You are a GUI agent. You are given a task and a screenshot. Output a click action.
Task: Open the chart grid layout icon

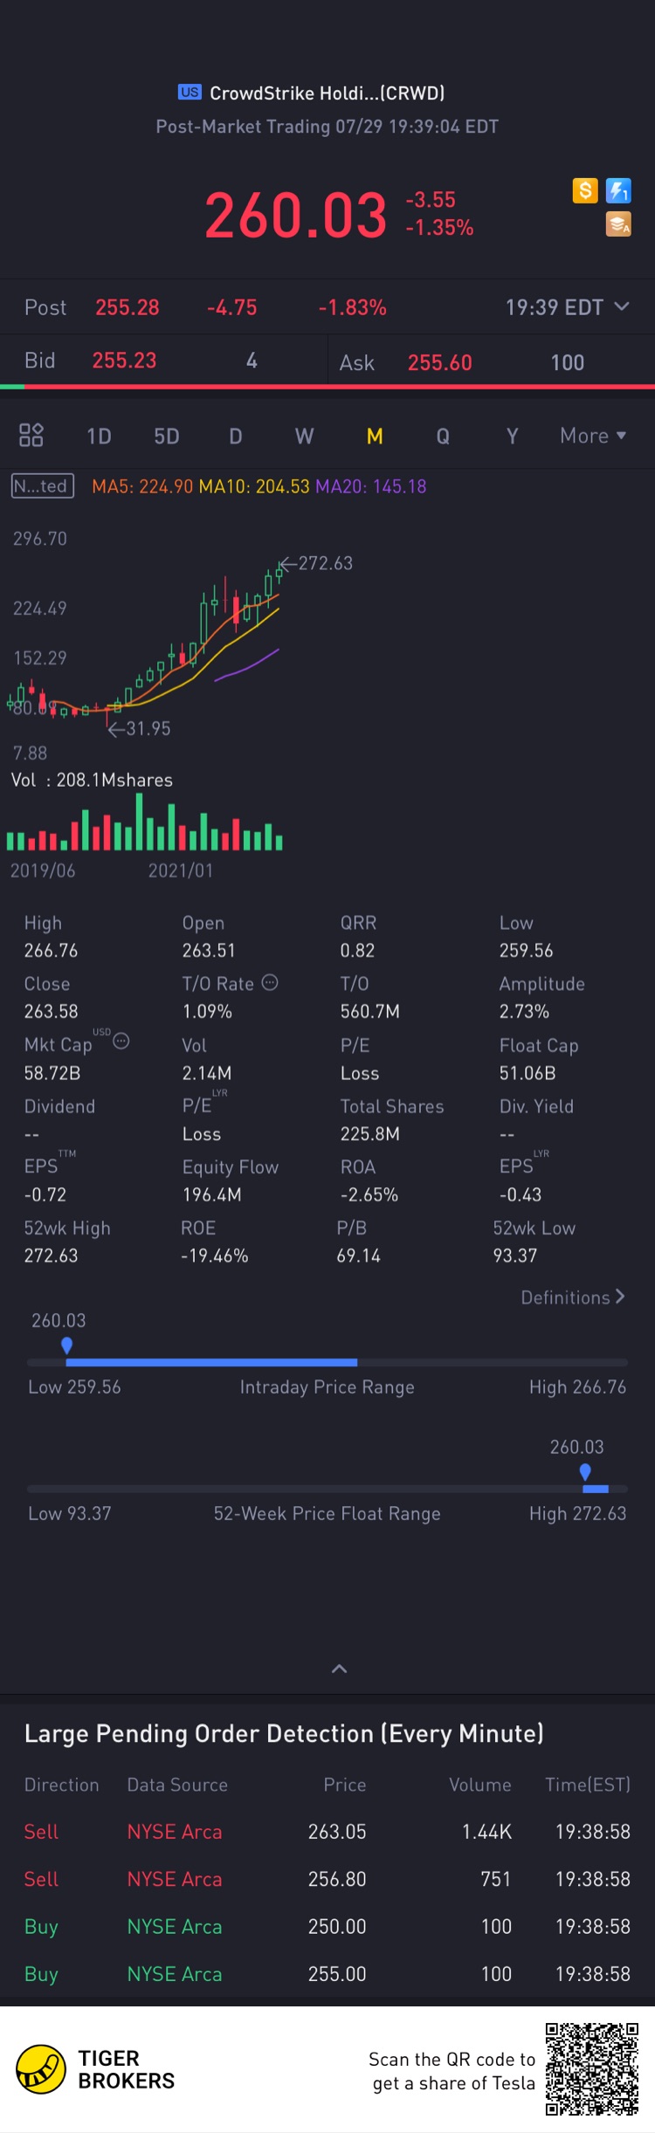pos(31,435)
